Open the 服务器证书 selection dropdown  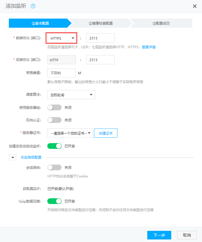(70, 133)
